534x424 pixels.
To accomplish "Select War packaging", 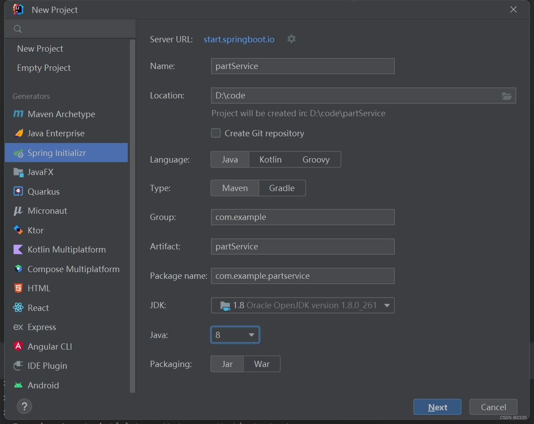I will click(262, 364).
